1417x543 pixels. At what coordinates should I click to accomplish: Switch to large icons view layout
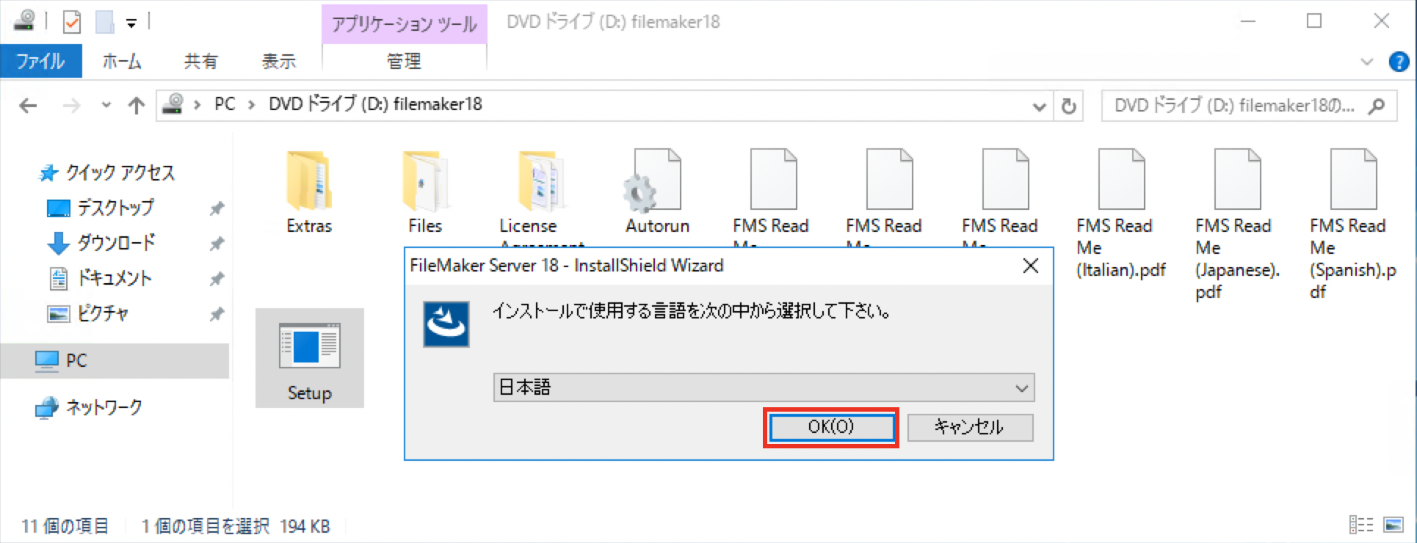1393,525
